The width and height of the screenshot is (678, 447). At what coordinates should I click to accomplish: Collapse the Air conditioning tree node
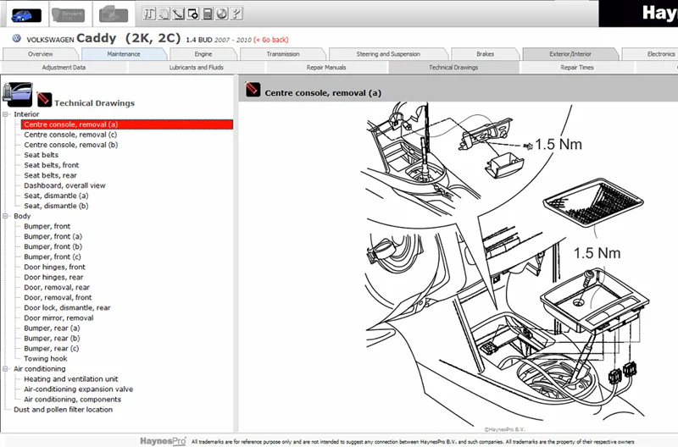(6, 369)
